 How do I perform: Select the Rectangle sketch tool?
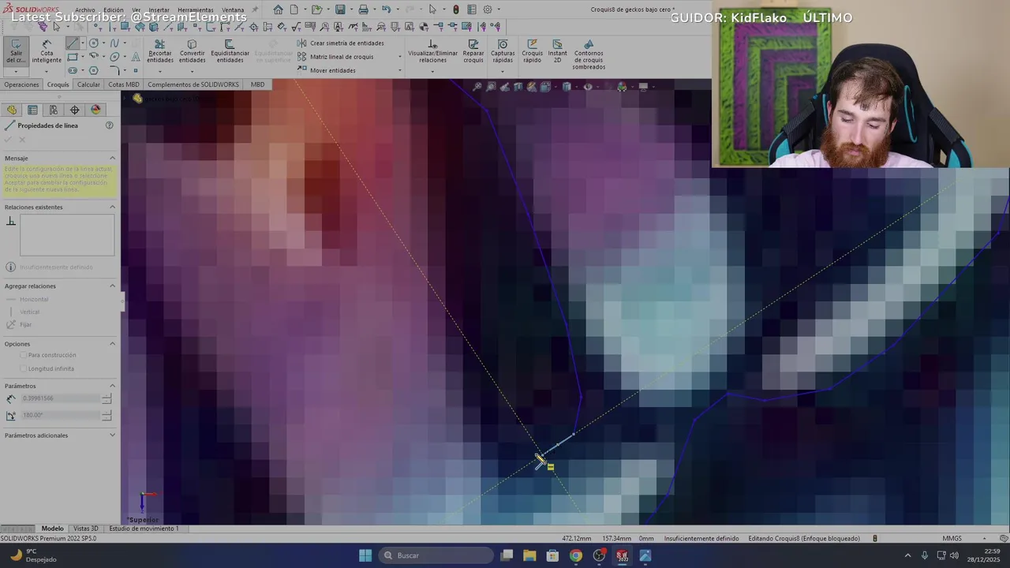click(73, 57)
